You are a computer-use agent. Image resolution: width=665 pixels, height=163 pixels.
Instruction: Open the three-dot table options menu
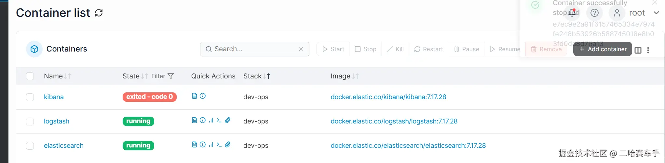(648, 50)
